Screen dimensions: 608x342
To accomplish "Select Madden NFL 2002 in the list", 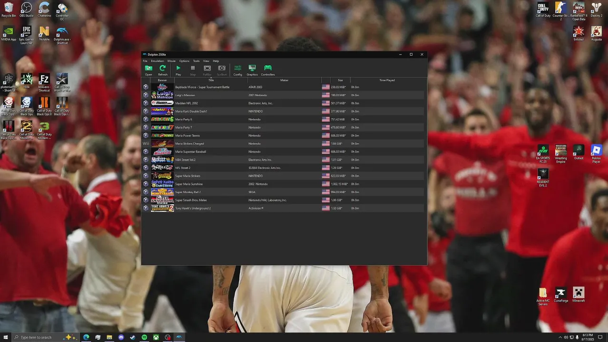I will coord(186,103).
